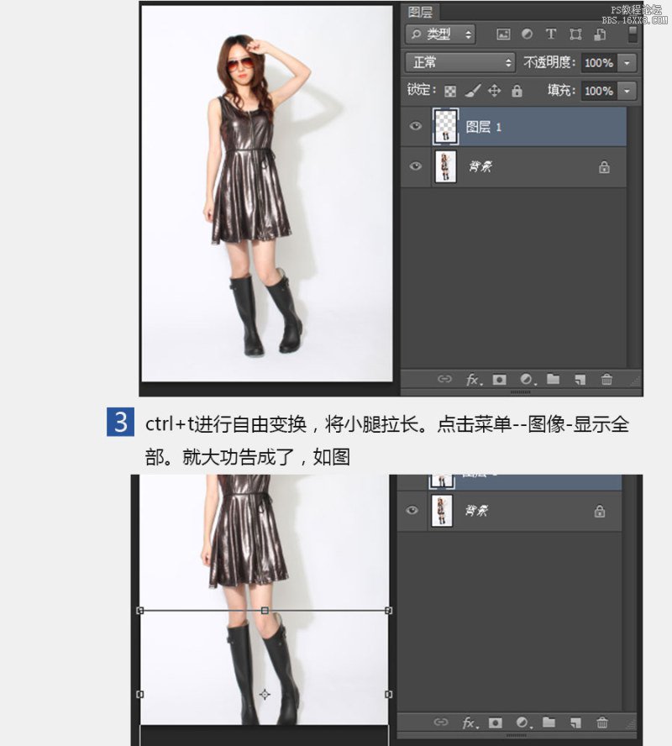Add mask icon in lower Layers panel
672x746 pixels.
point(496,723)
